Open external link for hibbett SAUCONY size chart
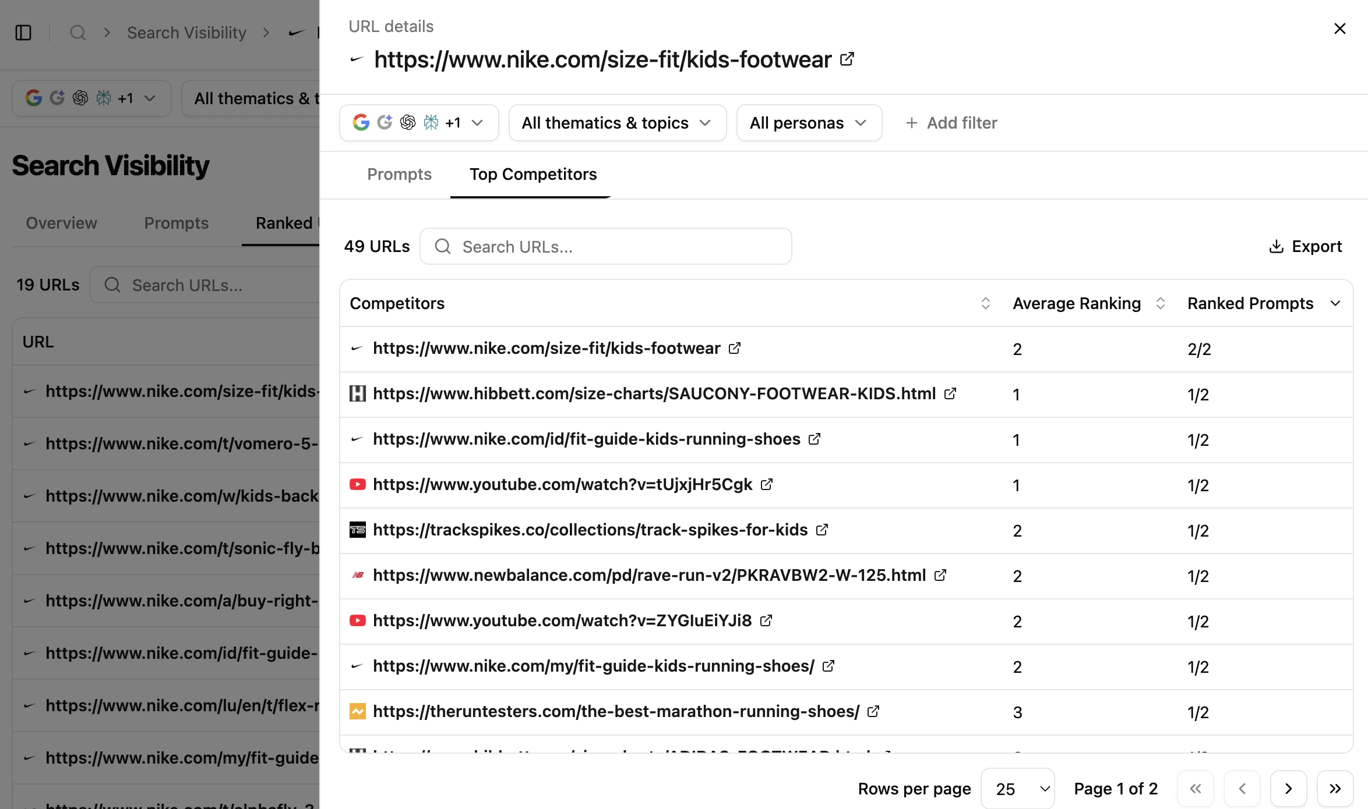The image size is (1368, 809). click(x=950, y=393)
